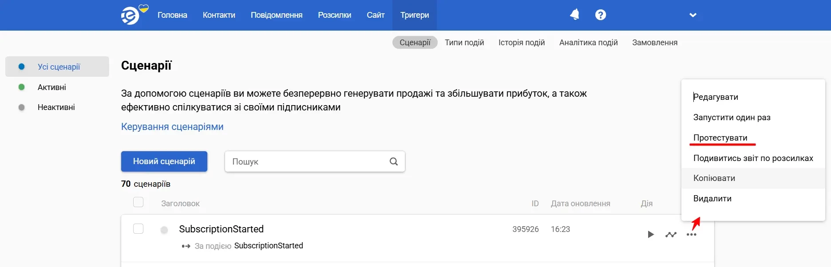
Task: Expand the account dropdown chevron
Action: (692, 15)
